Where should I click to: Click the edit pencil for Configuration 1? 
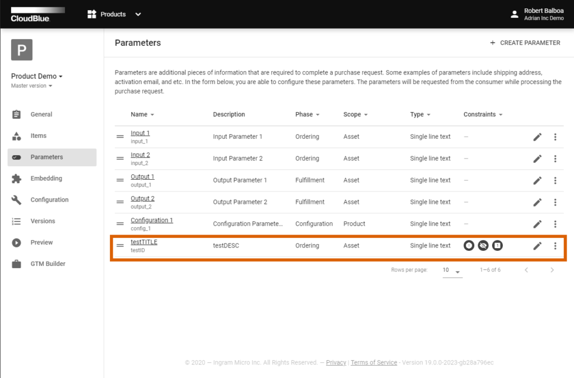(537, 224)
